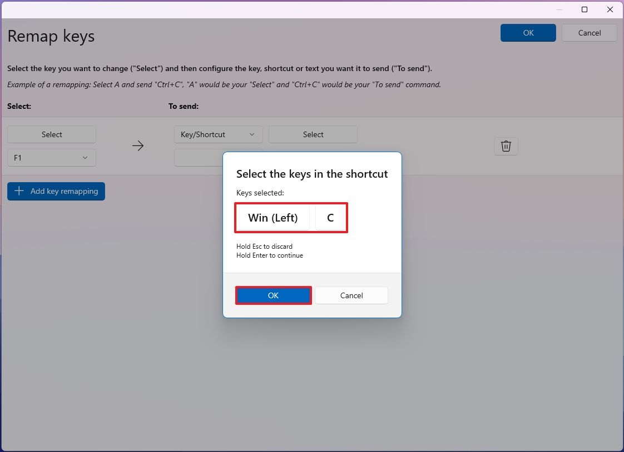Click the 'Keys selected:' label

coord(260,193)
